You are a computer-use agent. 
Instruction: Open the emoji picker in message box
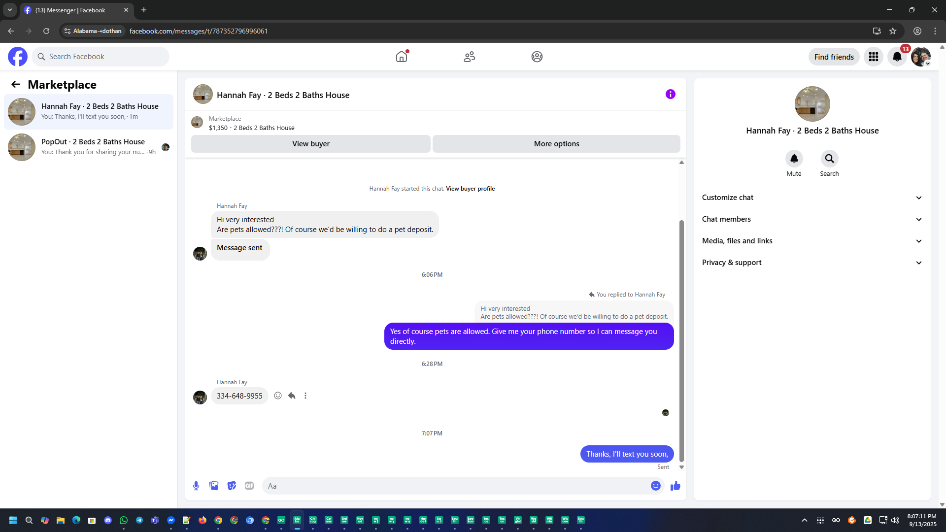(655, 486)
